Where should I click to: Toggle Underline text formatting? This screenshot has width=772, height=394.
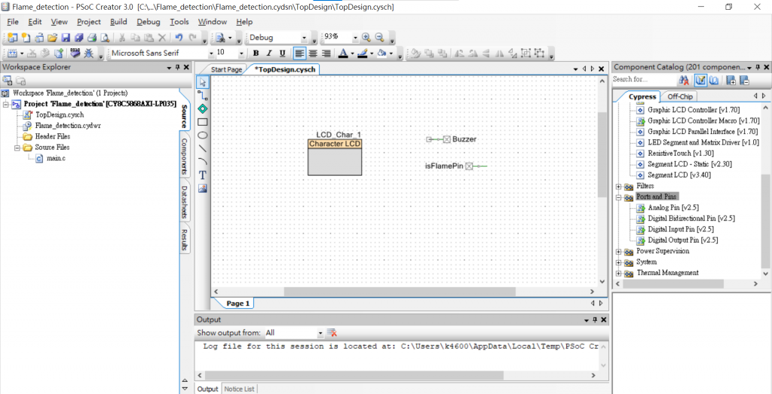(282, 53)
